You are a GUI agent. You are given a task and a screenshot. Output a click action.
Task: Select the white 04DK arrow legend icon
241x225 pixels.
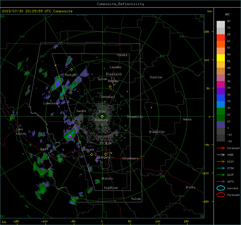pyautogui.click(x=221, y=155)
